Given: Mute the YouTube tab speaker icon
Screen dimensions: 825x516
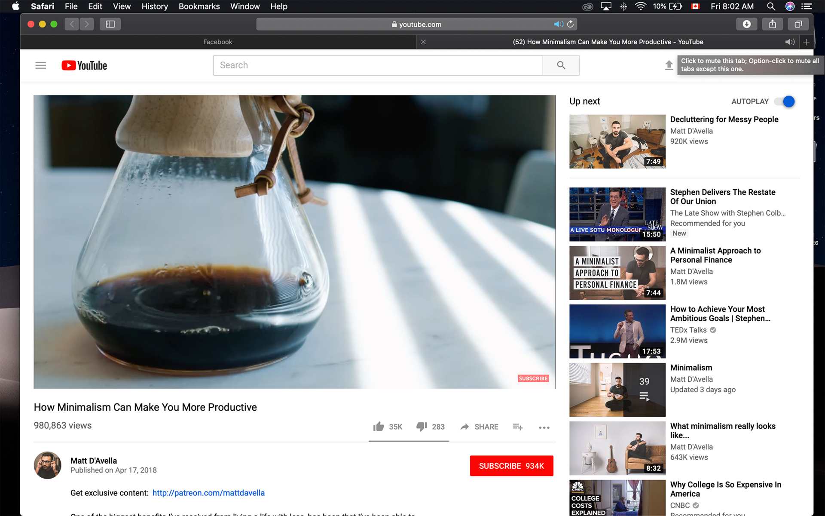Looking at the screenshot, I should pos(790,42).
